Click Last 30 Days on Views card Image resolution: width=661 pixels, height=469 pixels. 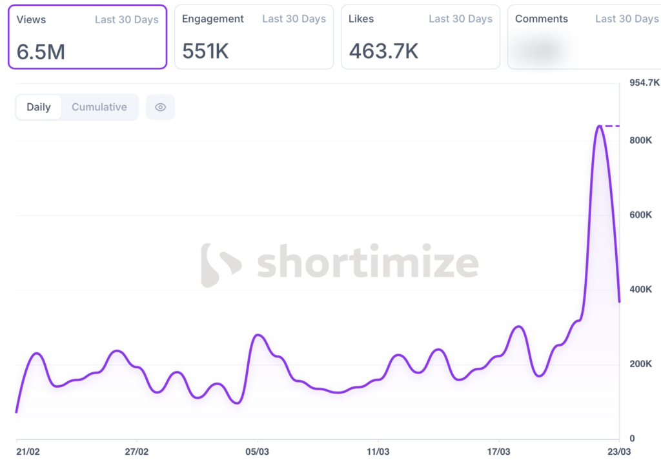click(127, 19)
